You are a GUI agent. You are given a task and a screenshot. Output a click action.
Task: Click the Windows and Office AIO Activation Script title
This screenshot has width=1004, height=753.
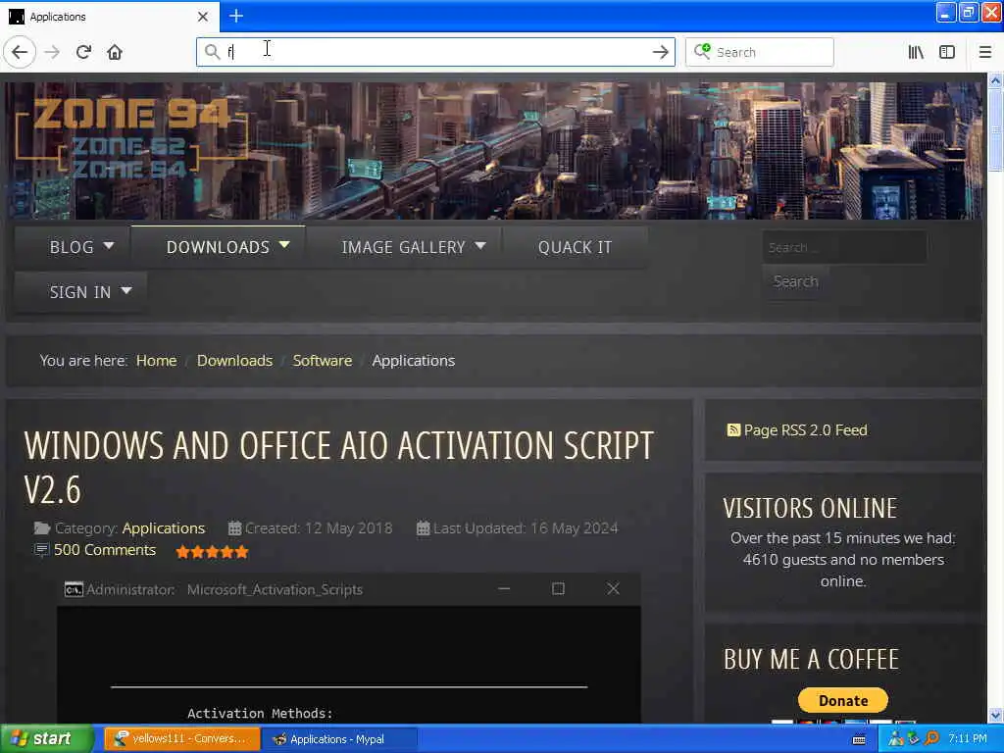tap(339, 468)
